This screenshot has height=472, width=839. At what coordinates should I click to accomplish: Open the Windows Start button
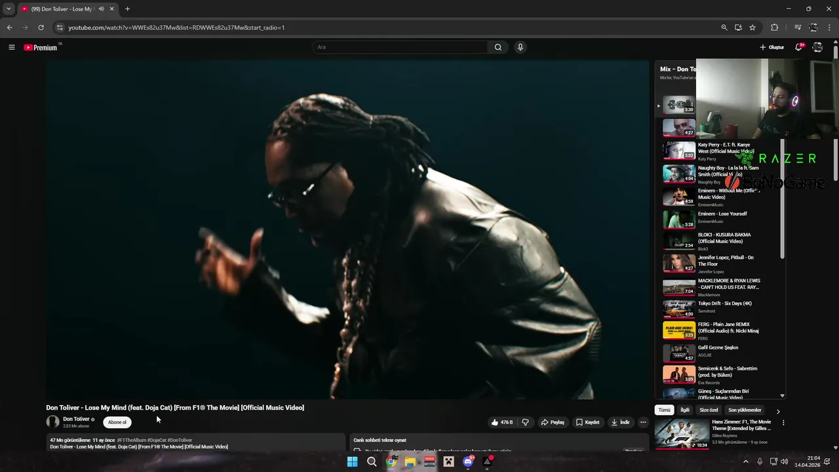(x=352, y=462)
